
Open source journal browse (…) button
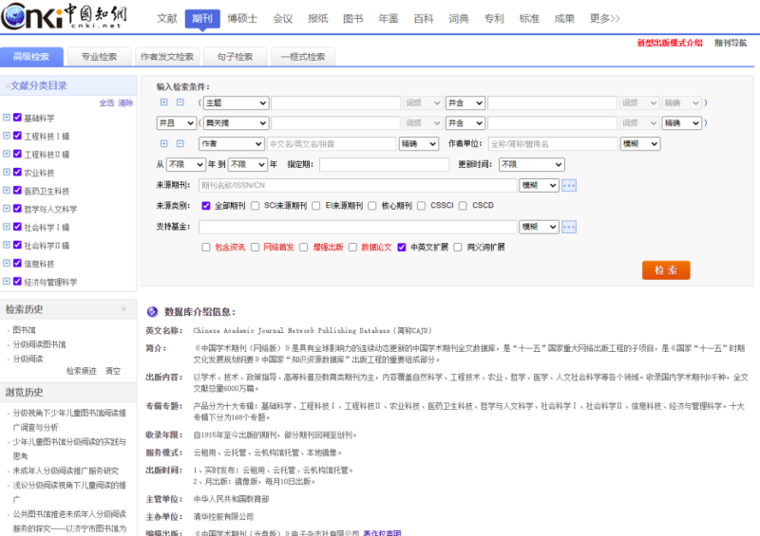pos(569,186)
